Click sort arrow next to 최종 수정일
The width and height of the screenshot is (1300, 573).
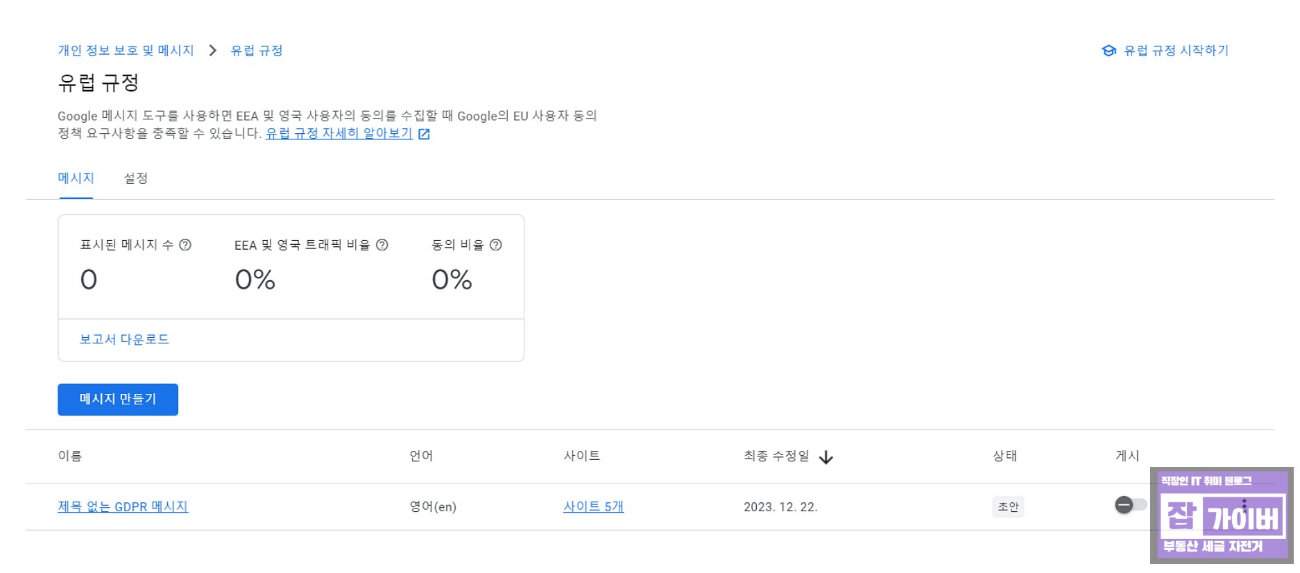[826, 457]
